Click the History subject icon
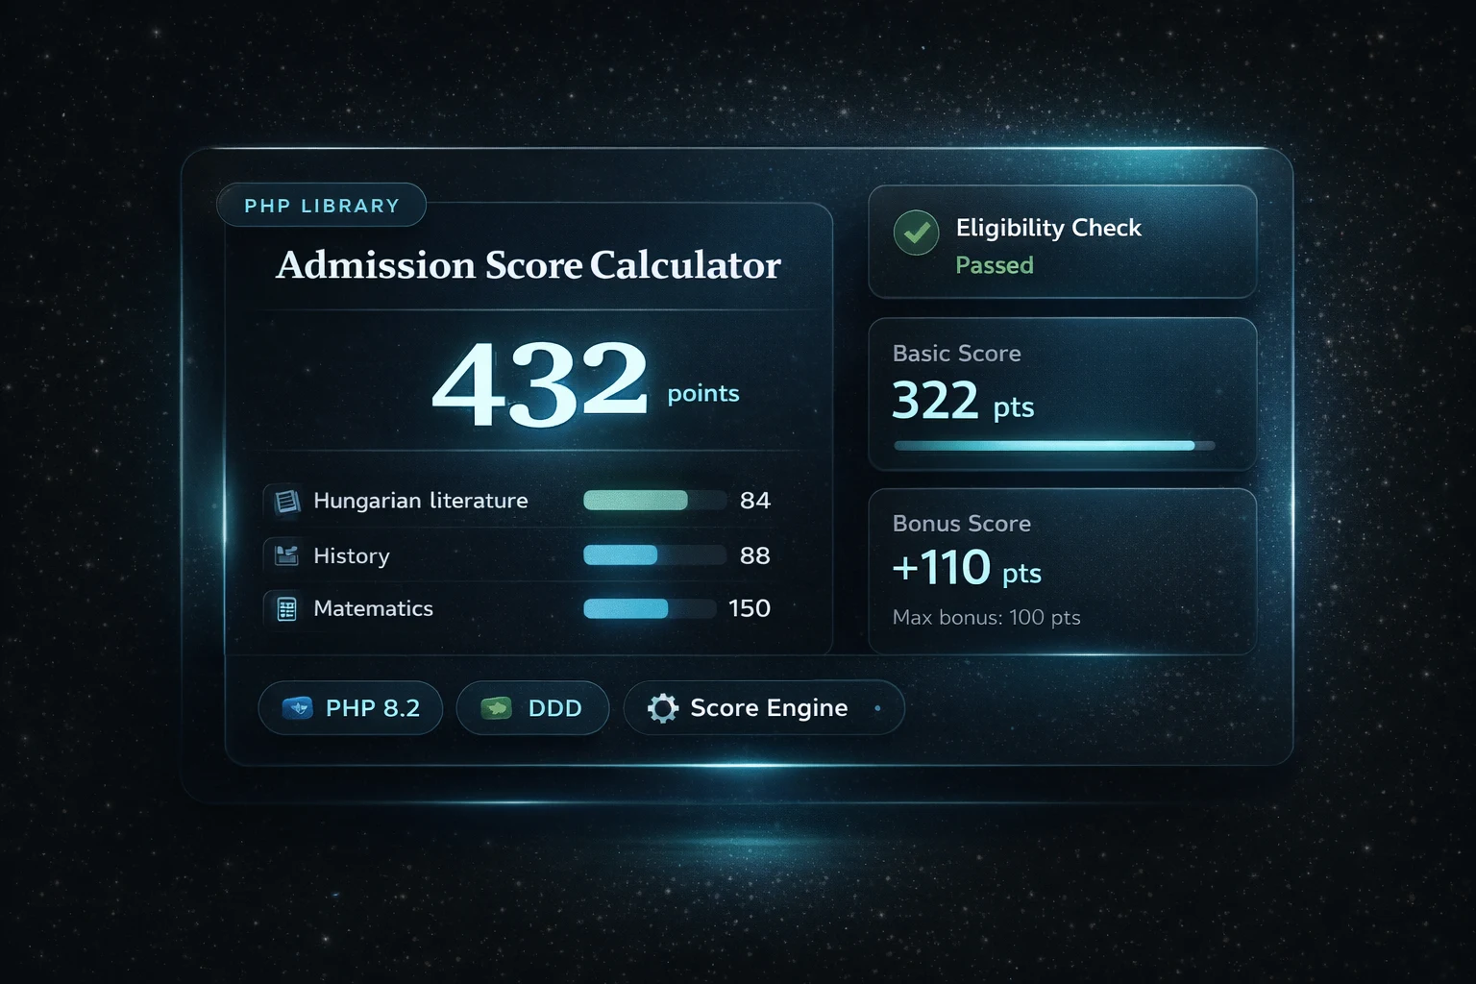 pyautogui.click(x=286, y=555)
